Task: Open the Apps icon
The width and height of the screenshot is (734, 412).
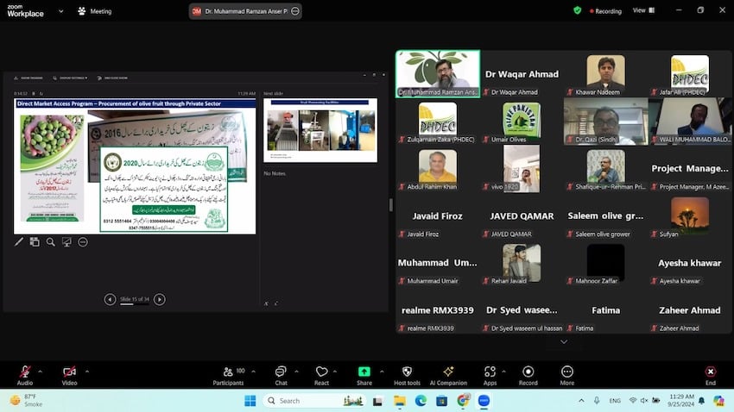Action: (x=490, y=371)
